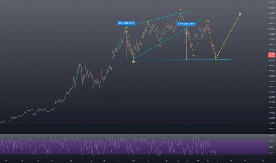Click the Jul date on the time axis
This screenshot has width=276, height=163.
tap(263, 161)
